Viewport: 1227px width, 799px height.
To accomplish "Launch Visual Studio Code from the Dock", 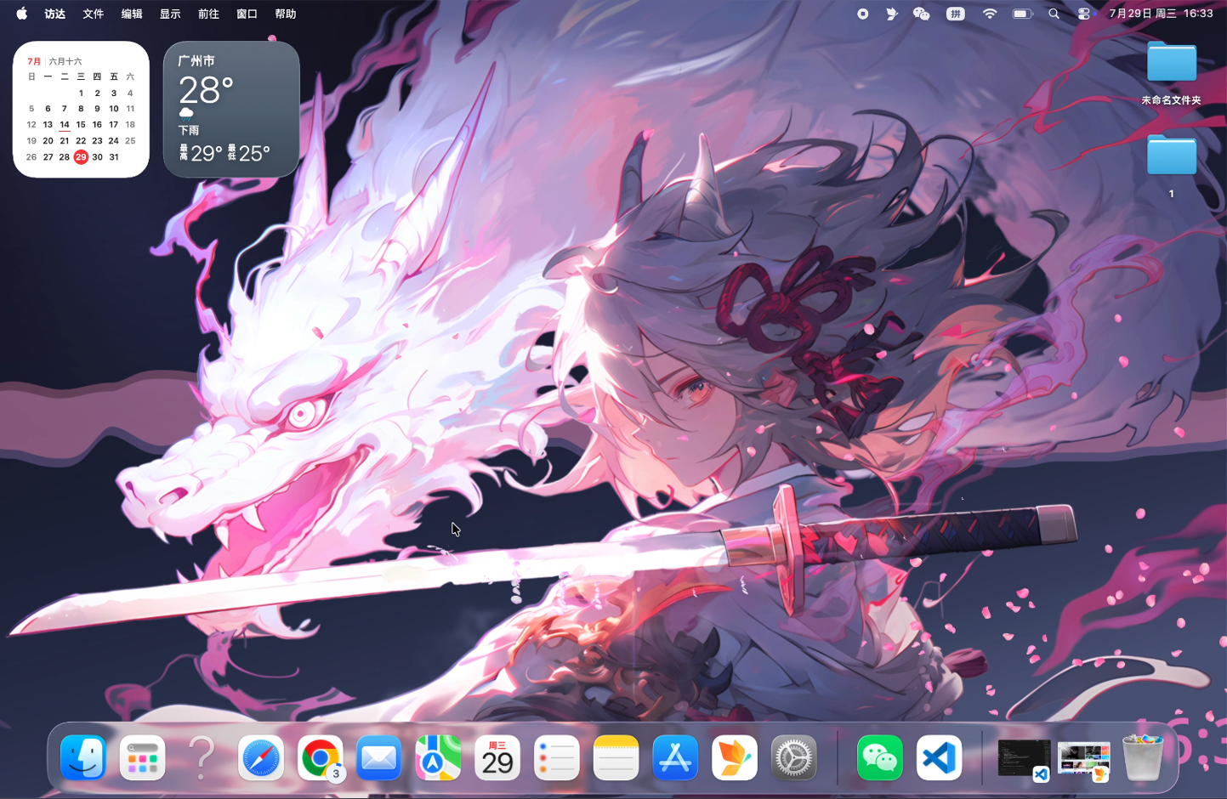I will pos(940,757).
